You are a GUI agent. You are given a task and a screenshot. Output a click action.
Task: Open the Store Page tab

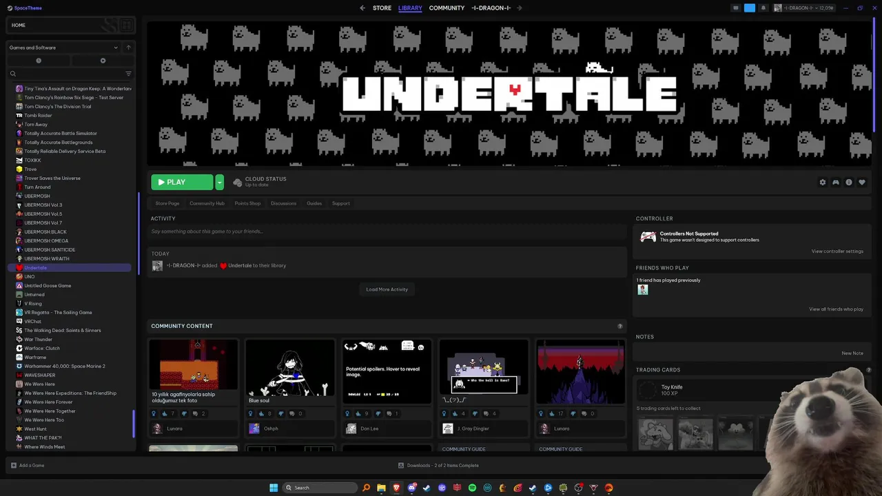[167, 203]
